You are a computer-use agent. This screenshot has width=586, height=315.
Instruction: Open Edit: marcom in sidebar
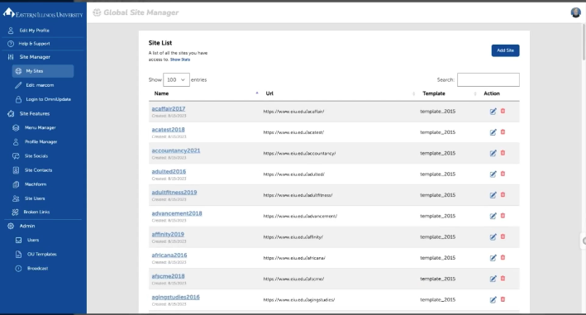40,85
